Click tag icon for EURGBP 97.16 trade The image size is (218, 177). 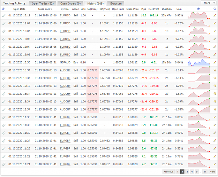point(4,164)
